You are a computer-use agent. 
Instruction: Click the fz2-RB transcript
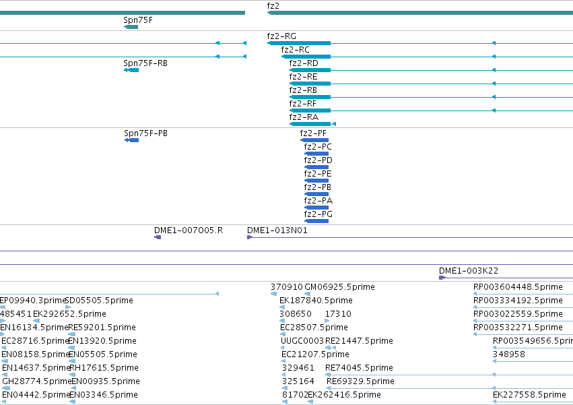pyautogui.click(x=310, y=97)
